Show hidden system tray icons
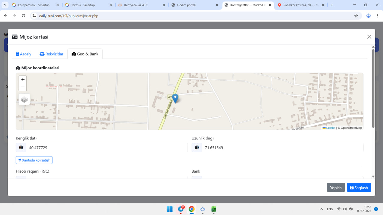The image size is (383, 215). coord(321,209)
